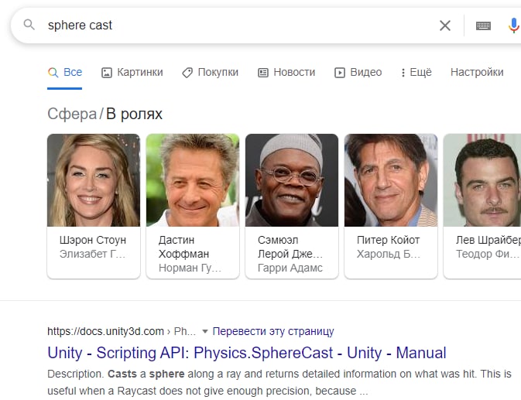Select the Шэрон Стоун cast card

tap(94, 206)
